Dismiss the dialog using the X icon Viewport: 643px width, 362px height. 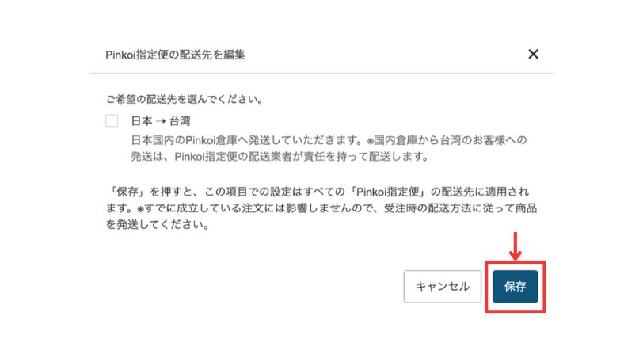pyautogui.click(x=533, y=54)
